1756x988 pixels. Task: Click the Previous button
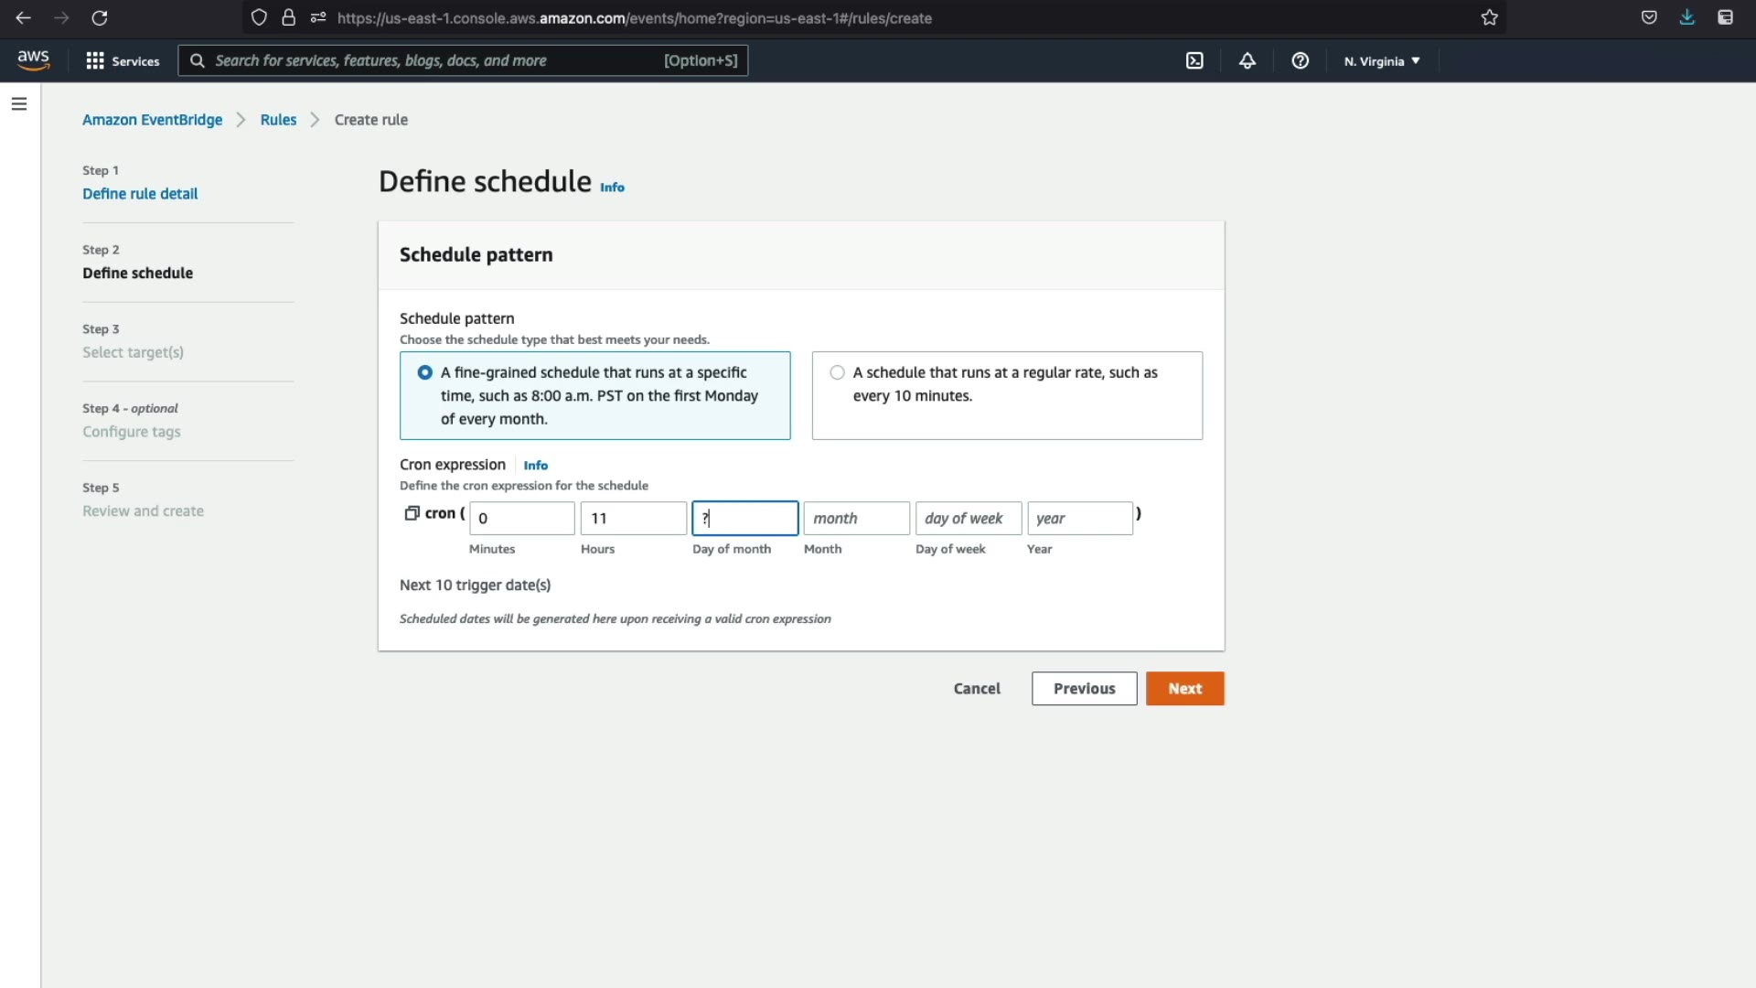[1084, 689]
